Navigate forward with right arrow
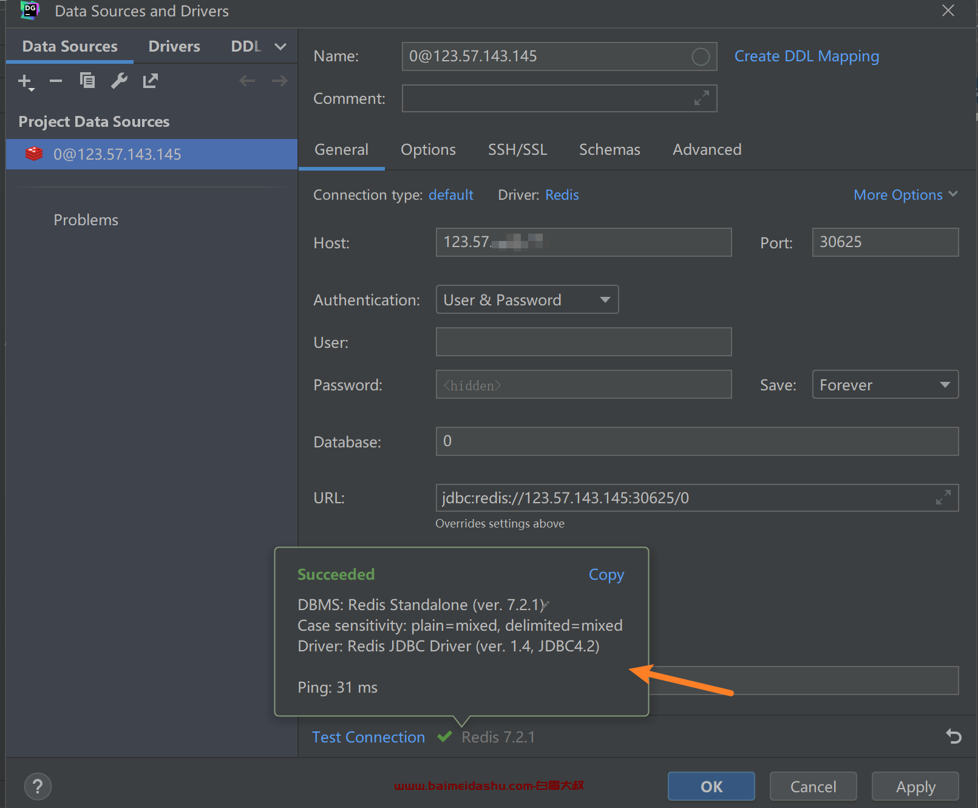 click(x=279, y=81)
